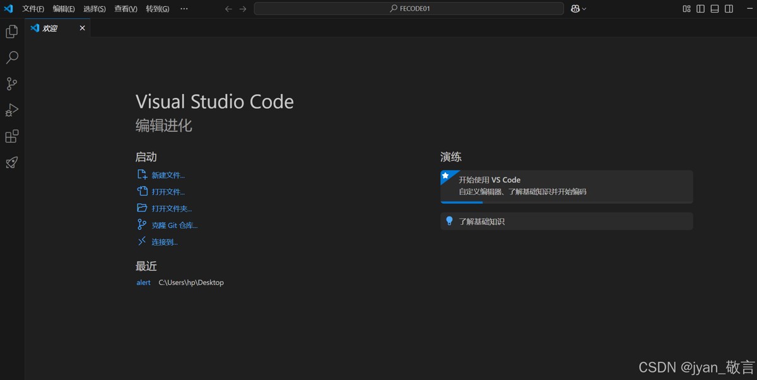Expand the Copilot dropdown arrow
757x380 pixels.
[584, 9]
